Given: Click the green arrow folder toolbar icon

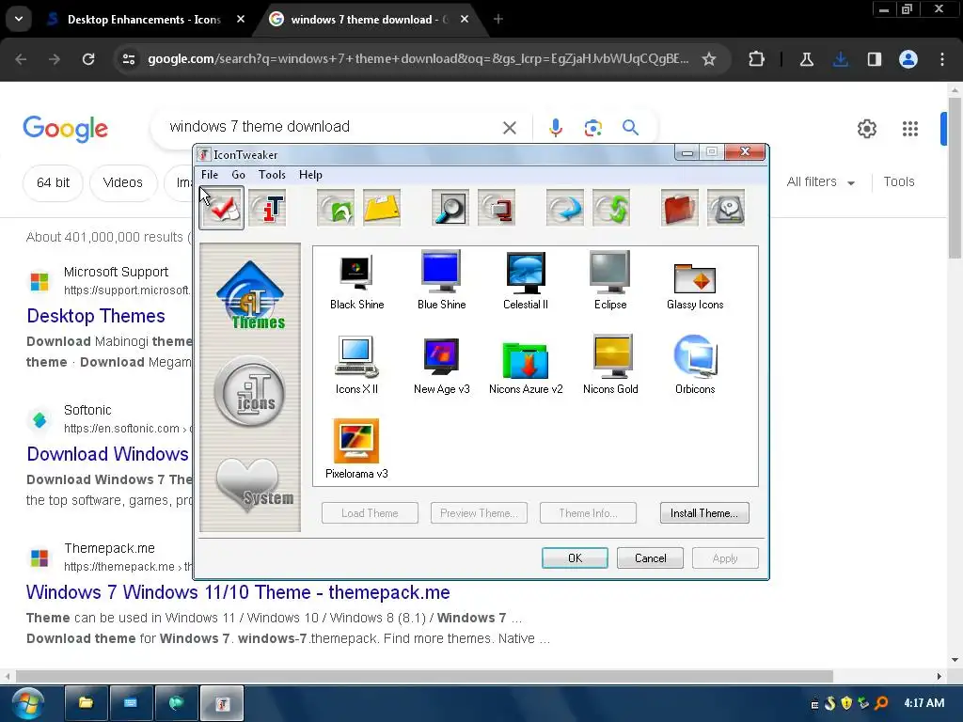Looking at the screenshot, I should click(336, 208).
